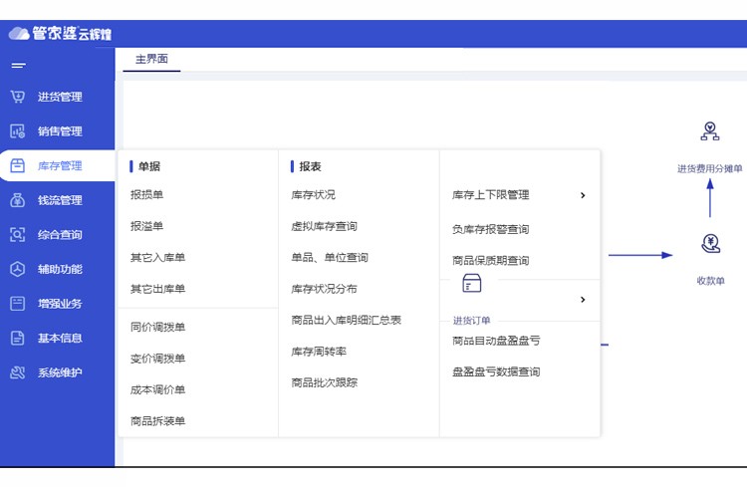
Task: Open the 库存状况 report
Action: 313,195
